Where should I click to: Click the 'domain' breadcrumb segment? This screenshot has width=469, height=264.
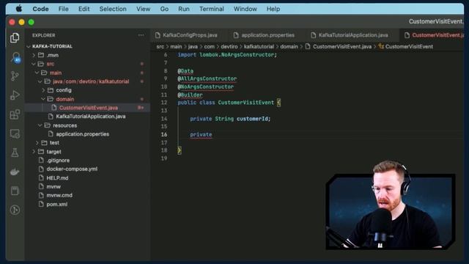pyautogui.click(x=289, y=46)
